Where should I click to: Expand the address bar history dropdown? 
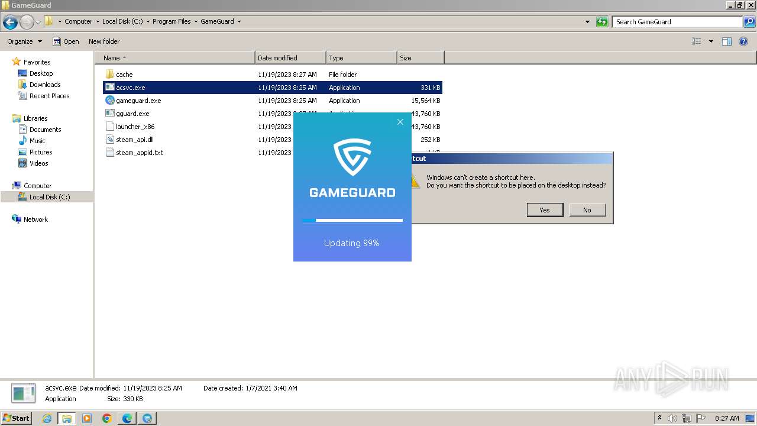(587, 22)
